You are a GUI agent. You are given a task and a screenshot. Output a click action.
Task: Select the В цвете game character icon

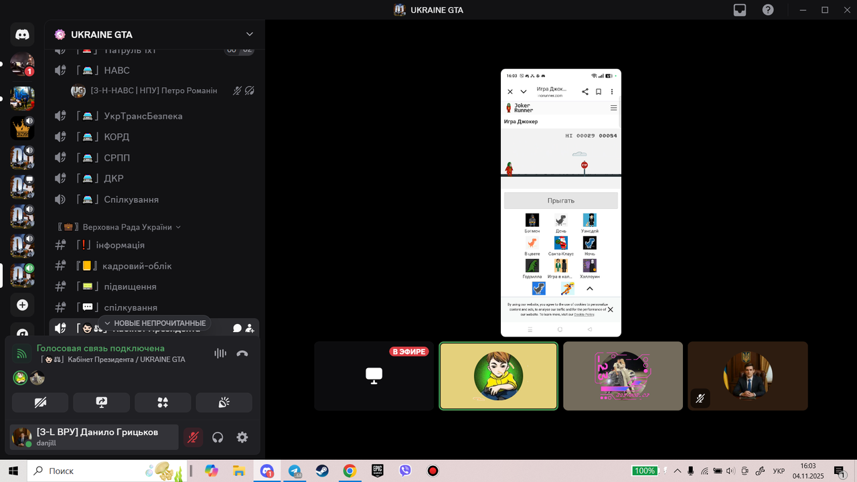point(532,243)
